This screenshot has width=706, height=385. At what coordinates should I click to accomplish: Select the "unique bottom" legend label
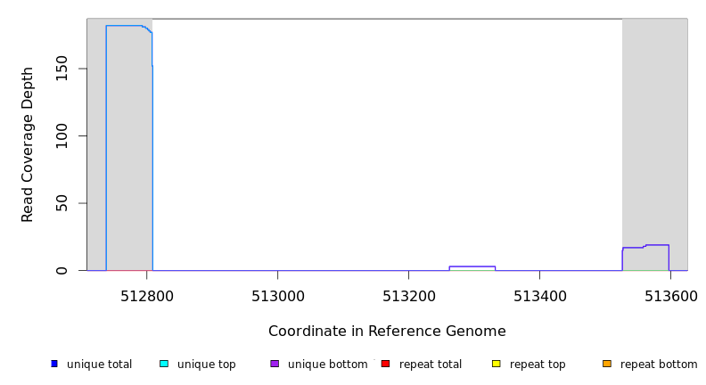coord(327,365)
